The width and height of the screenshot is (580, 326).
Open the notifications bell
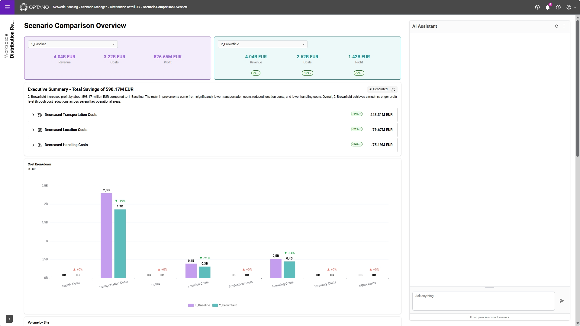click(x=547, y=7)
